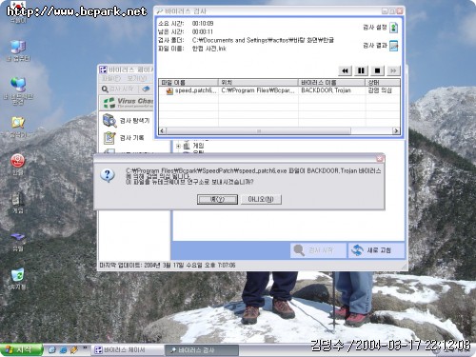Image resolution: width=476 pixels, height=357 pixels.
Task: Click the 마지막 업데이트 status bar text
Action: click(x=168, y=266)
